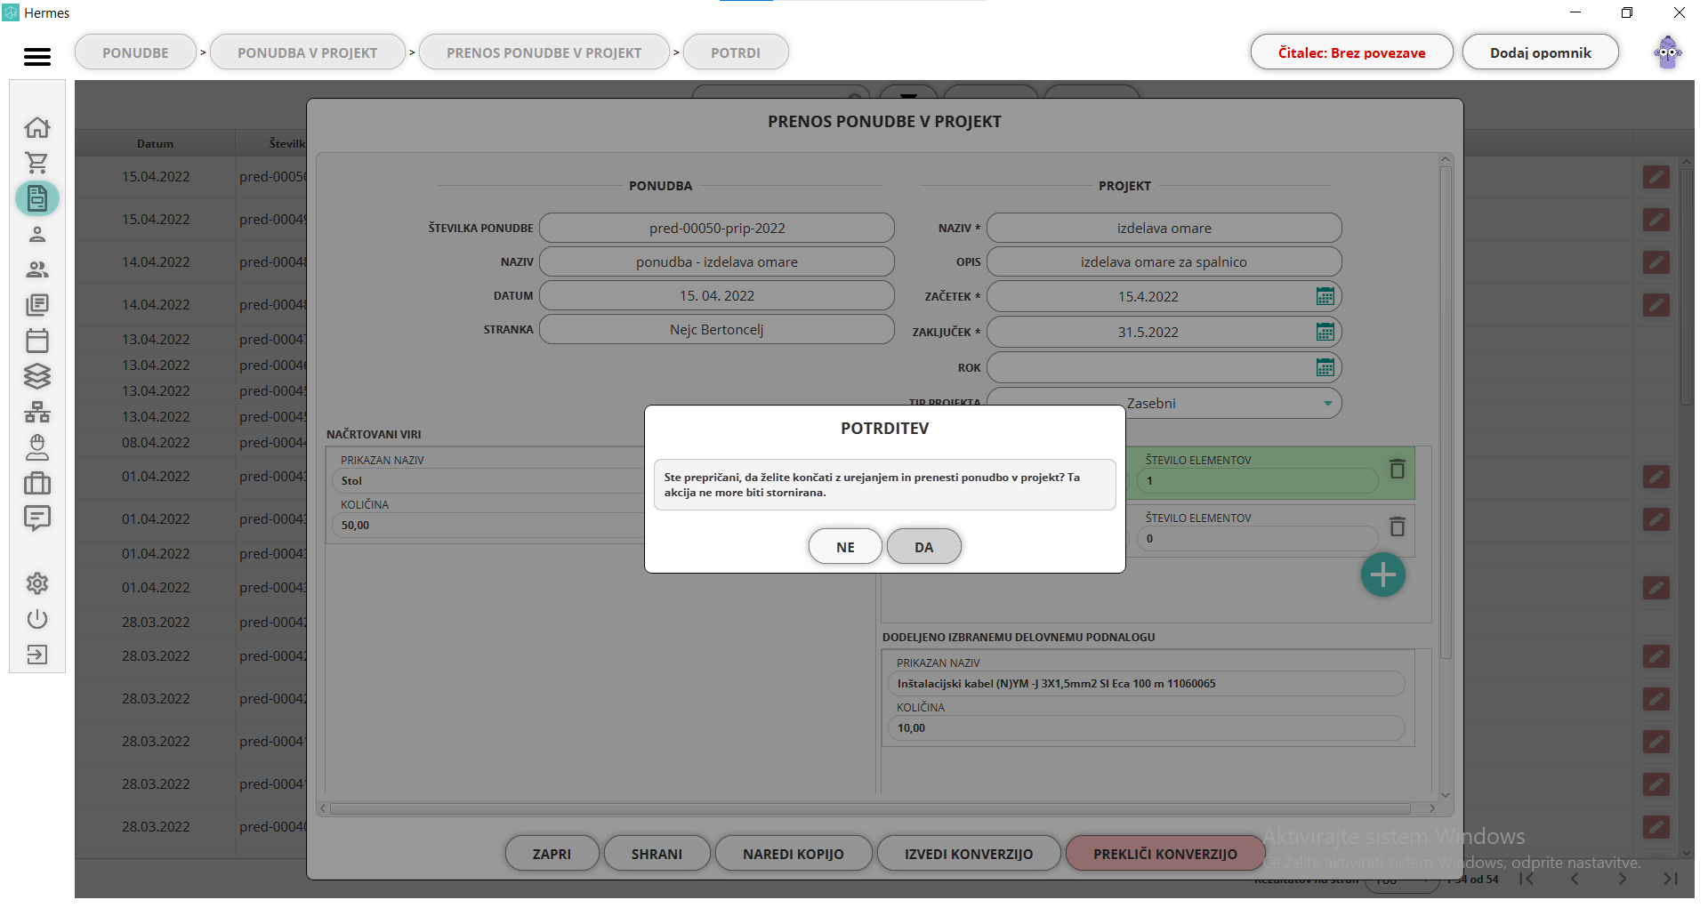The height and width of the screenshot is (916, 1708).
Task: Click OPIS field izdelava omare za spalnico
Action: click(x=1164, y=261)
